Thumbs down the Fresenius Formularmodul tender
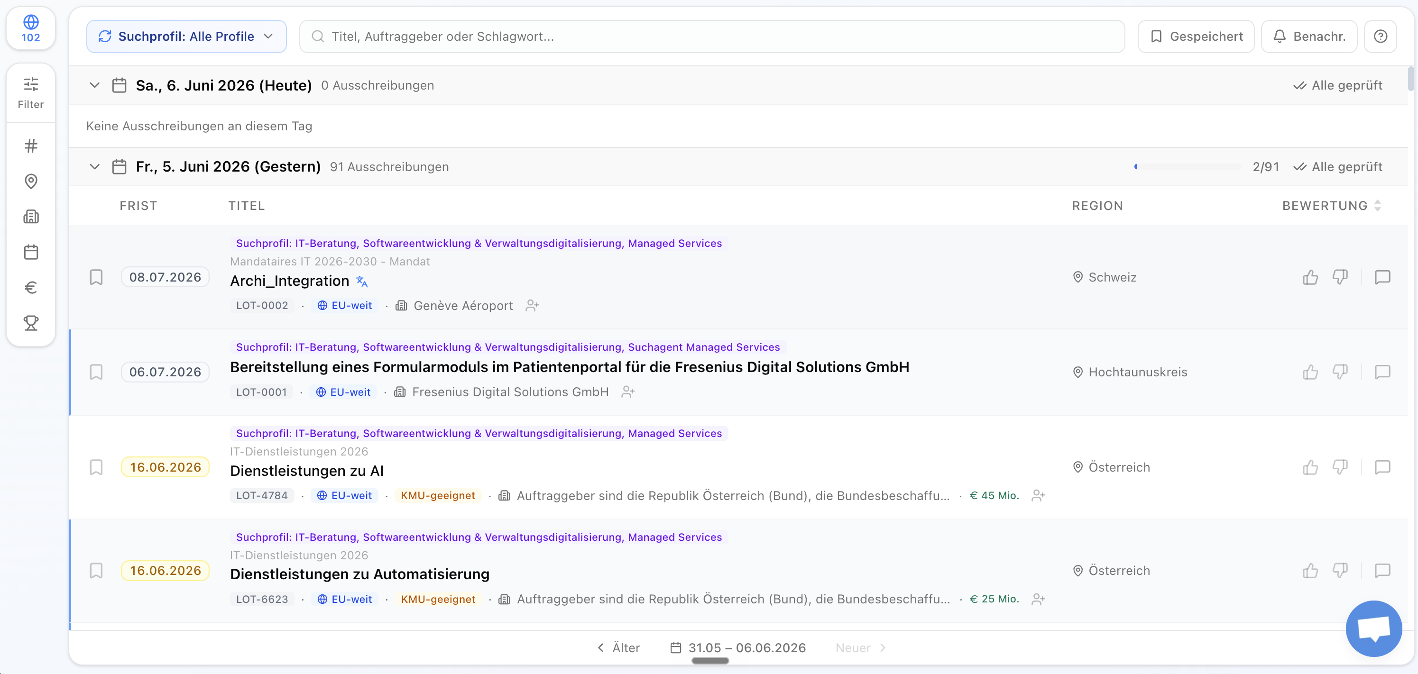This screenshot has width=1418, height=674. point(1340,372)
